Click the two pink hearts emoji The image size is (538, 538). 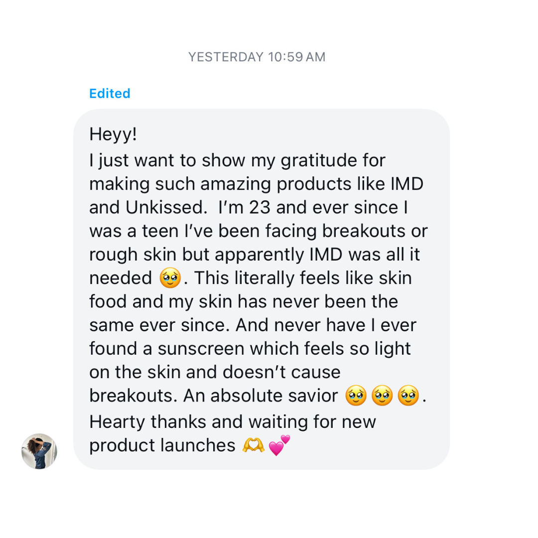pyautogui.click(x=279, y=444)
